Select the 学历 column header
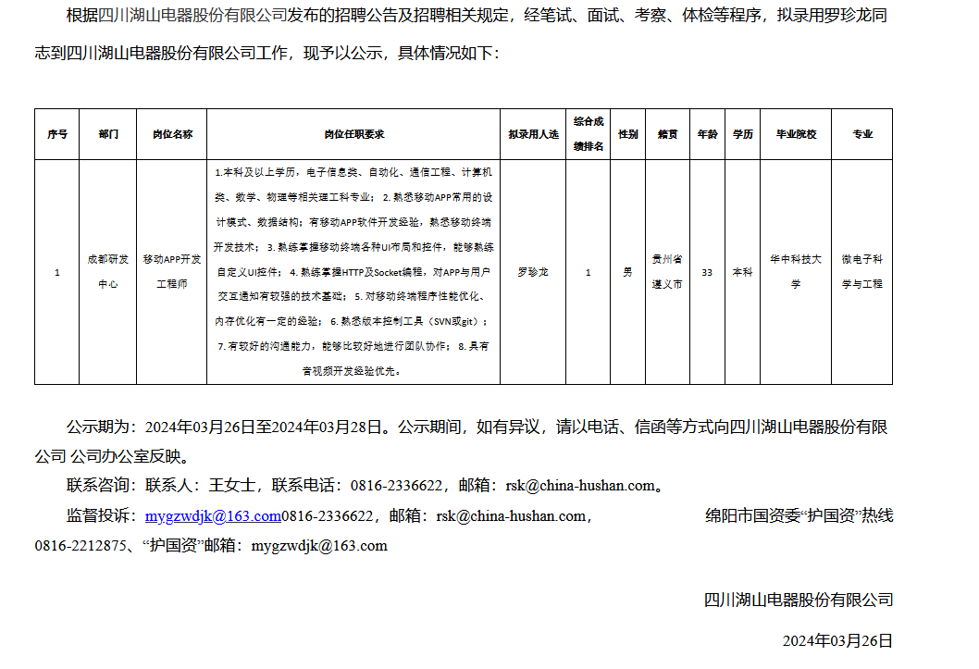Viewport: 979px width, 669px height. click(742, 134)
